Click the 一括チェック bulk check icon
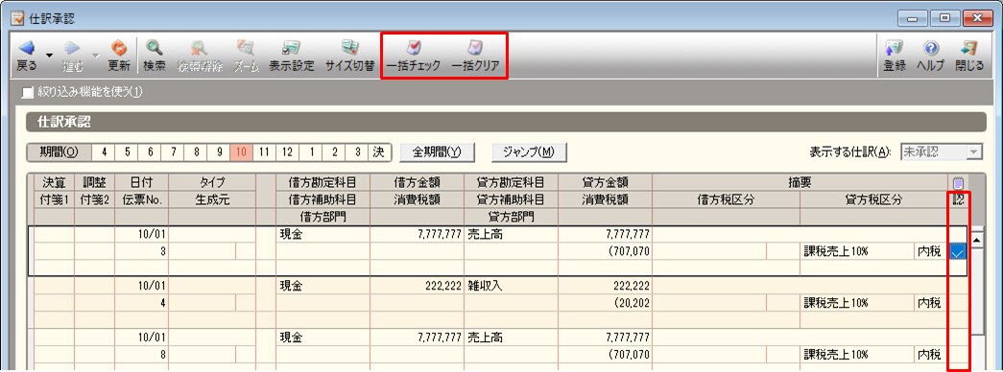This screenshot has height=372, width=1003. (x=414, y=48)
